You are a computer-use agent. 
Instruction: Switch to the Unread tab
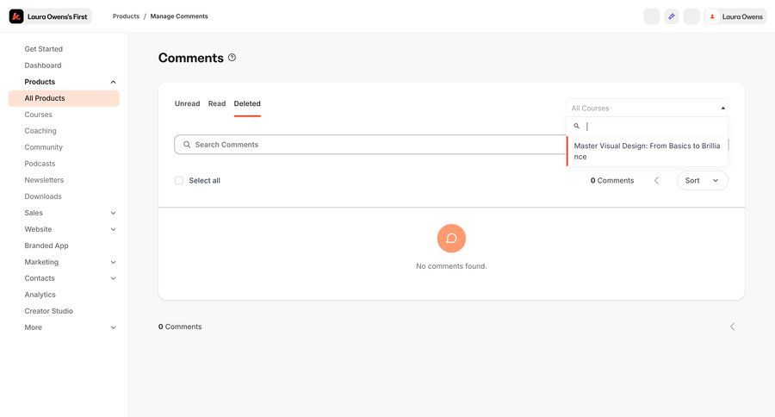(x=187, y=103)
